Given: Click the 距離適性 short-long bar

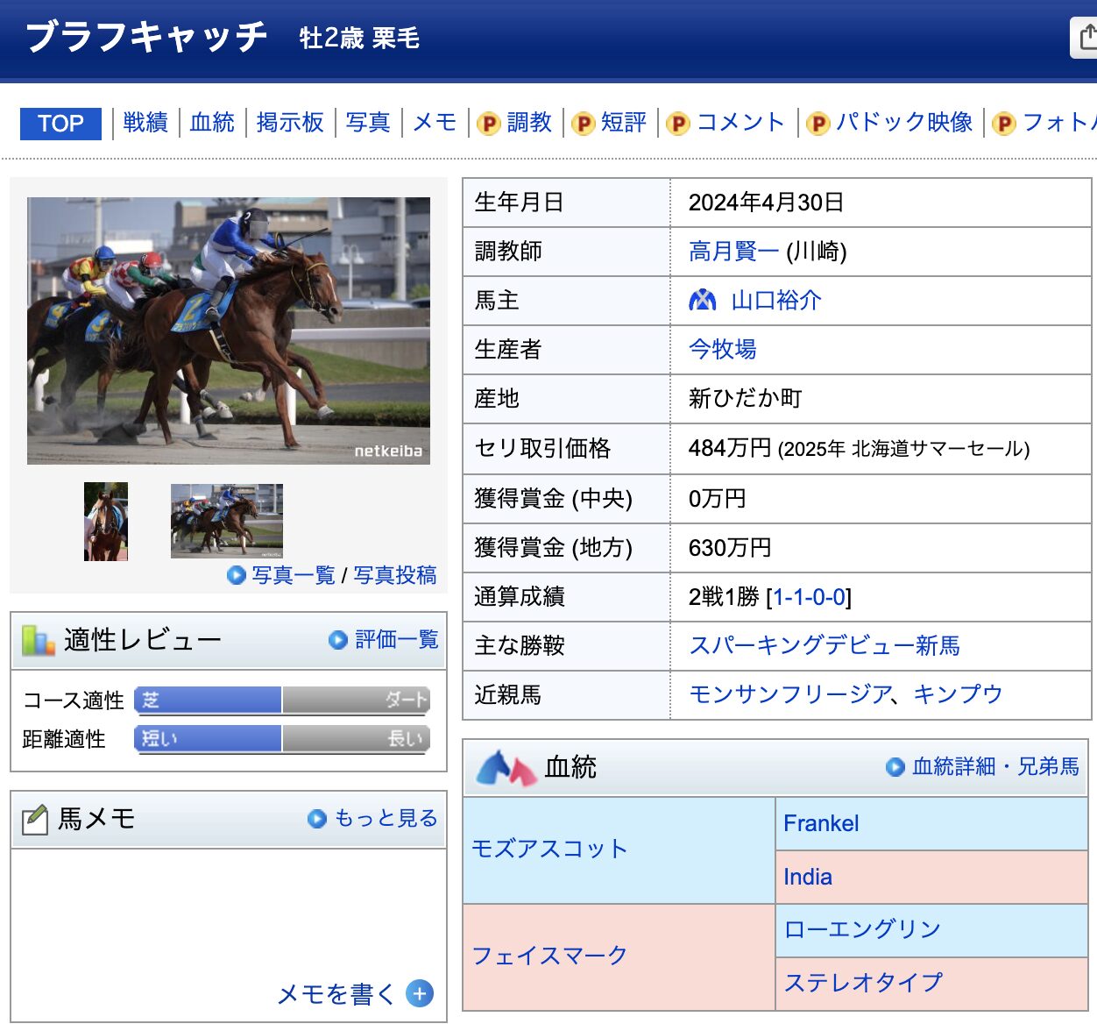Looking at the screenshot, I should [282, 738].
